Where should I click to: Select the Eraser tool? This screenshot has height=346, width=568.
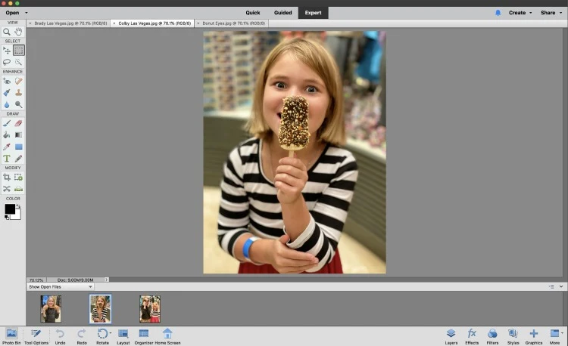tap(18, 123)
